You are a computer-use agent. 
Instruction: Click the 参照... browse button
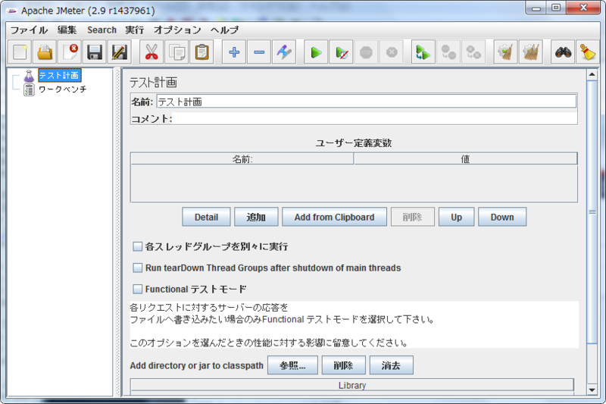coord(292,365)
